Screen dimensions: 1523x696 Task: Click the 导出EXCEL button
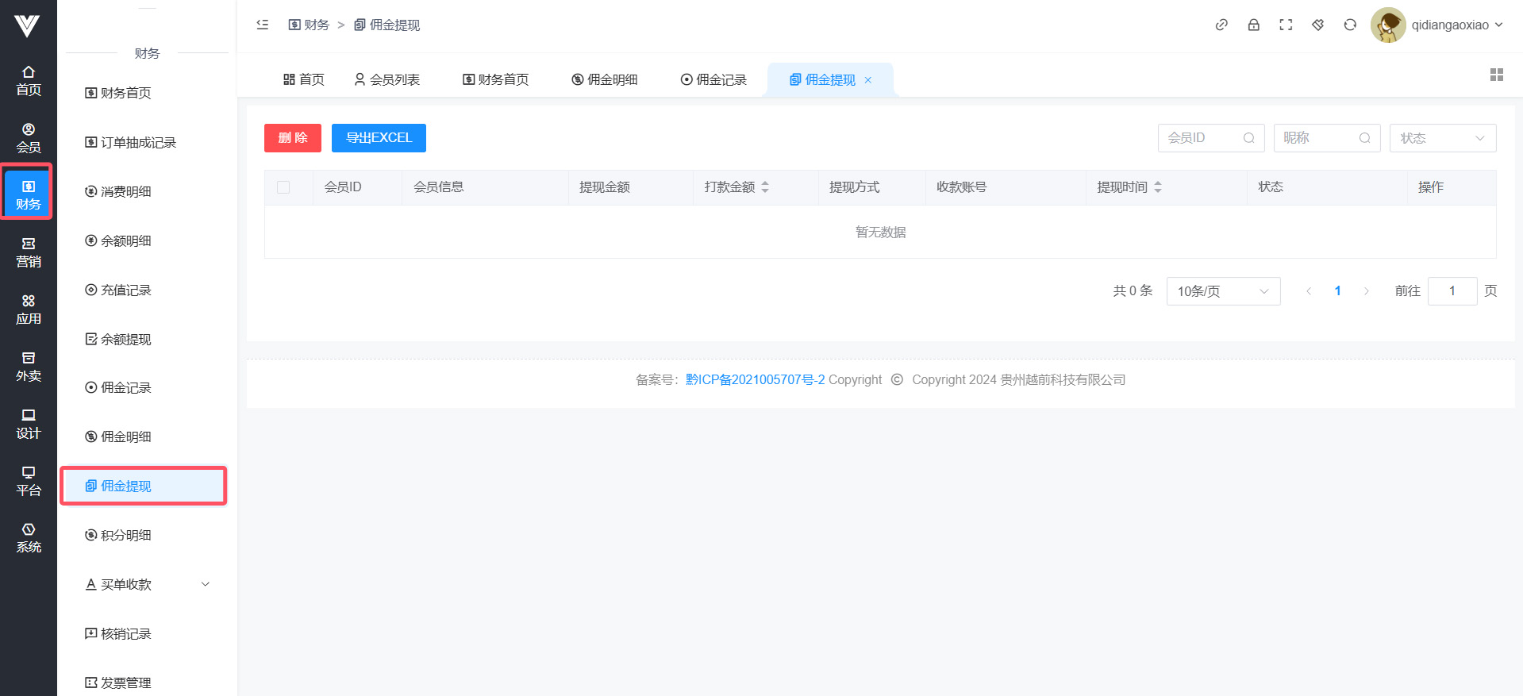[379, 138]
